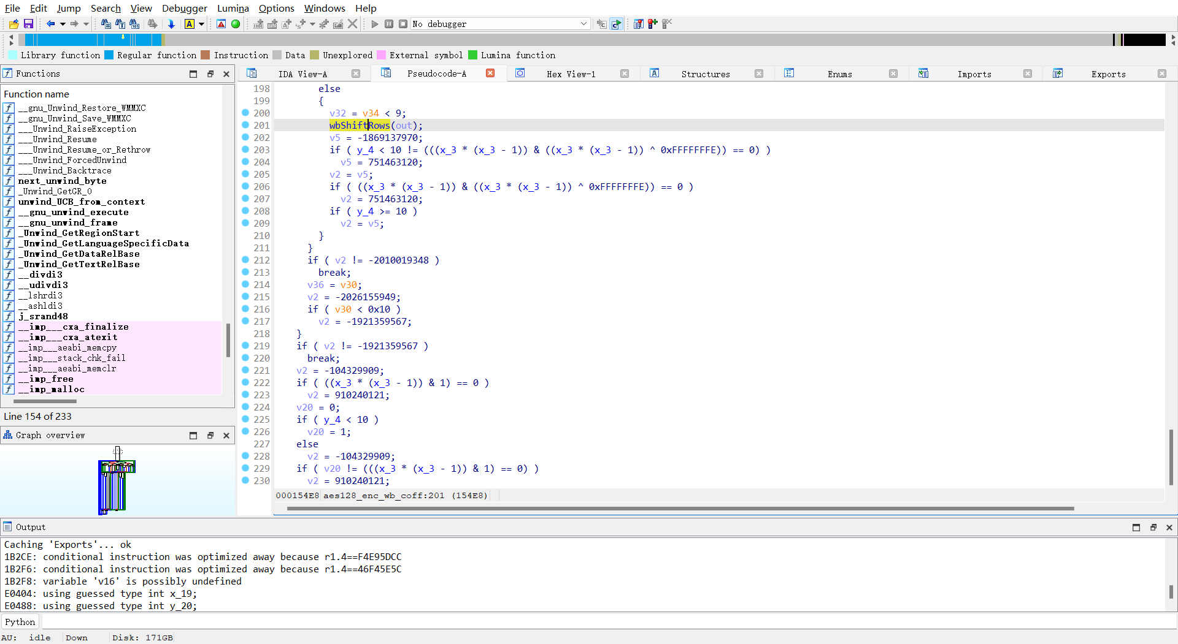Switch to the Enums tab

[840, 74]
